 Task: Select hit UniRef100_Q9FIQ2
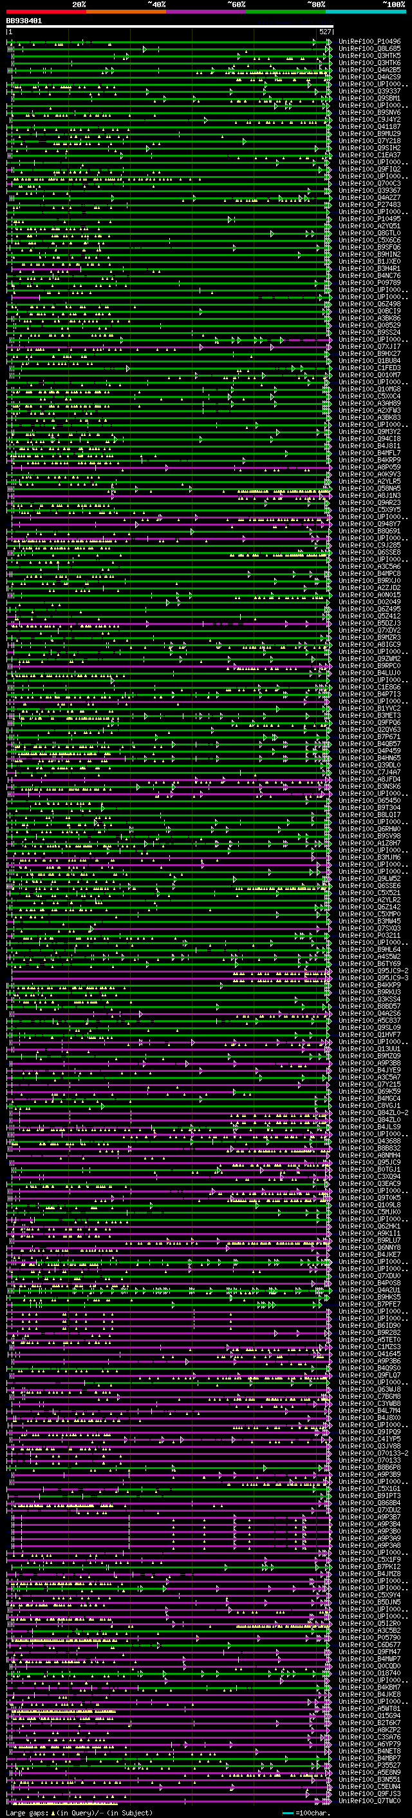click(370, 170)
